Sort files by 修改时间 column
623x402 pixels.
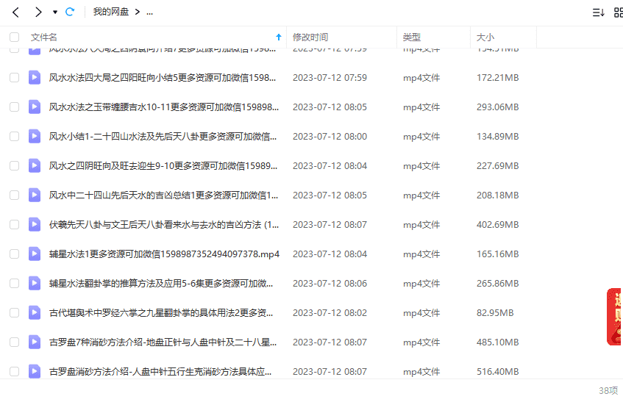pyautogui.click(x=310, y=37)
